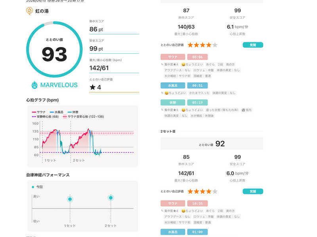
Task: Toggle the サウナ series in heart-rate graph legend
Action: [39, 112]
